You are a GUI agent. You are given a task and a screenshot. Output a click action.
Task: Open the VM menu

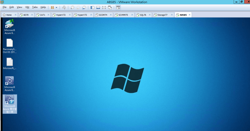click(27, 7)
